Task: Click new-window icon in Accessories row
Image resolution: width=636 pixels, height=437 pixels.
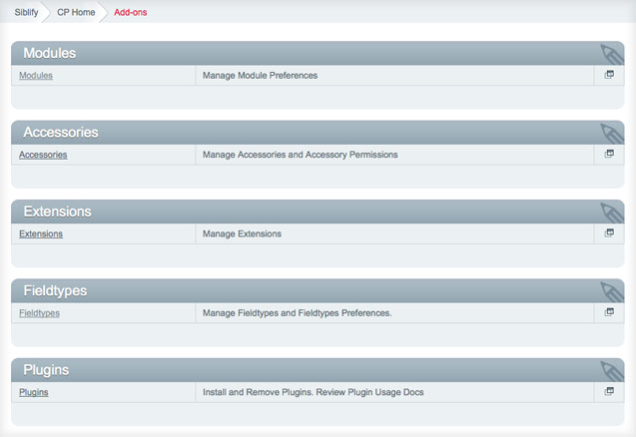Action: coord(609,154)
